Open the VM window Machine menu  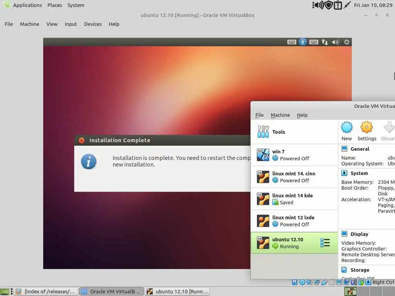[29, 24]
